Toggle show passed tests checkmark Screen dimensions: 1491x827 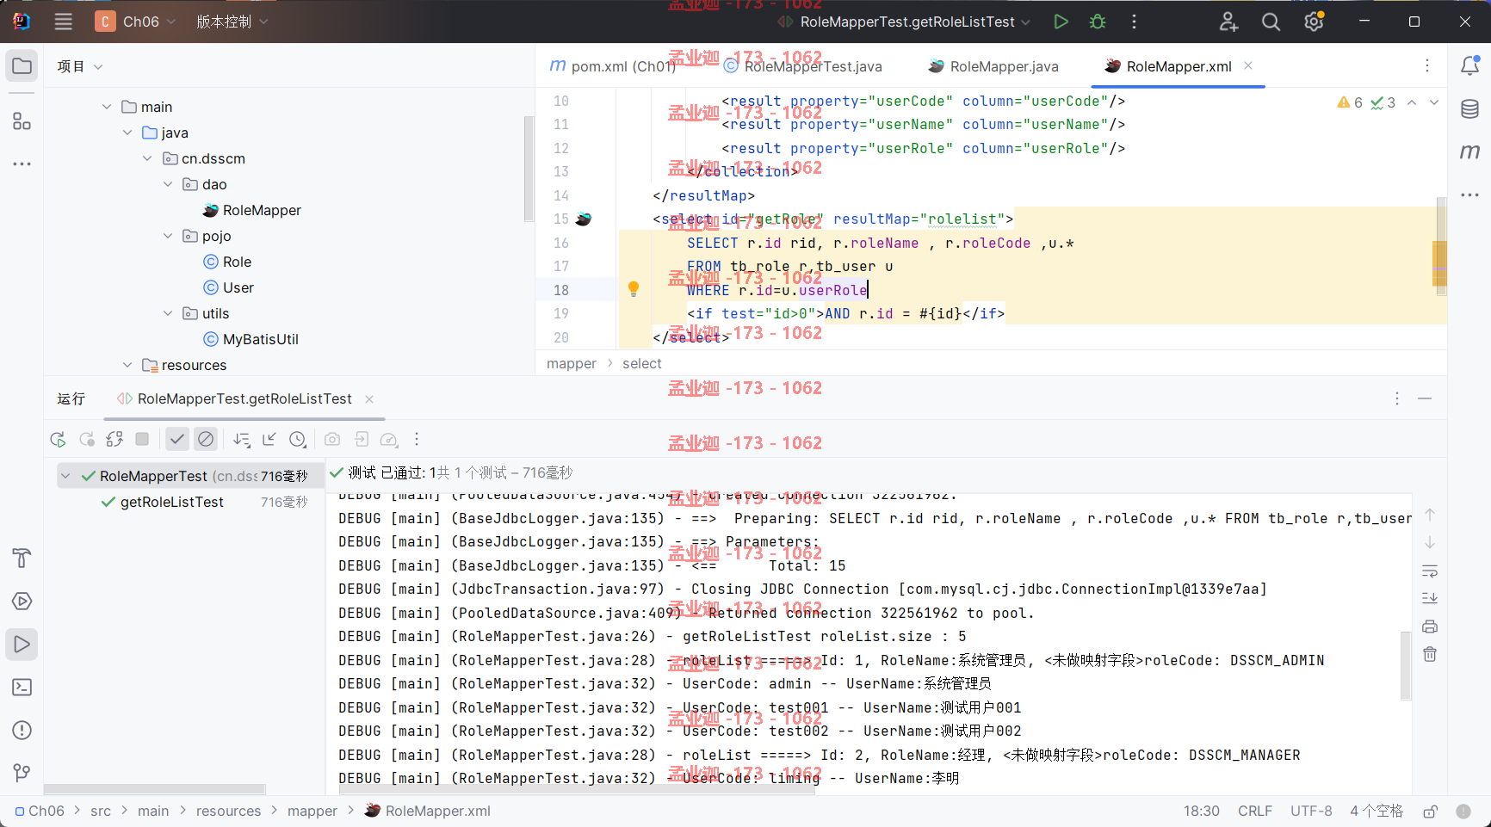click(176, 439)
